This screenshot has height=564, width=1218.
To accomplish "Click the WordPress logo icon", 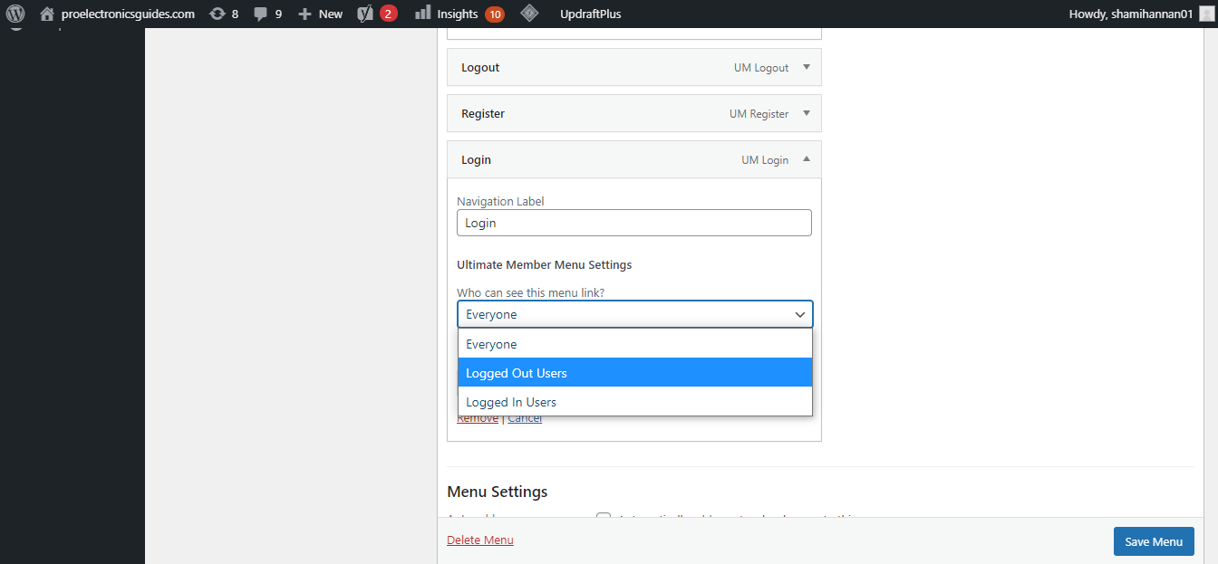I will 15,14.
